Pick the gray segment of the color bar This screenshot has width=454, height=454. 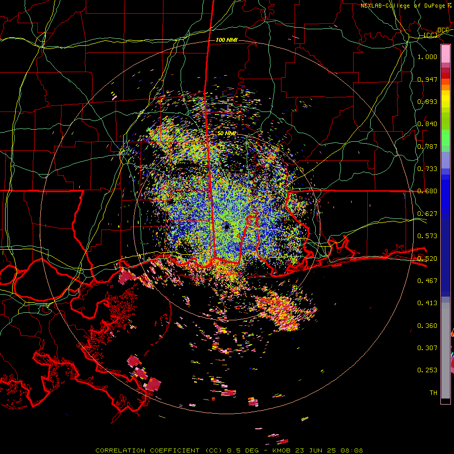pyautogui.click(x=445, y=351)
